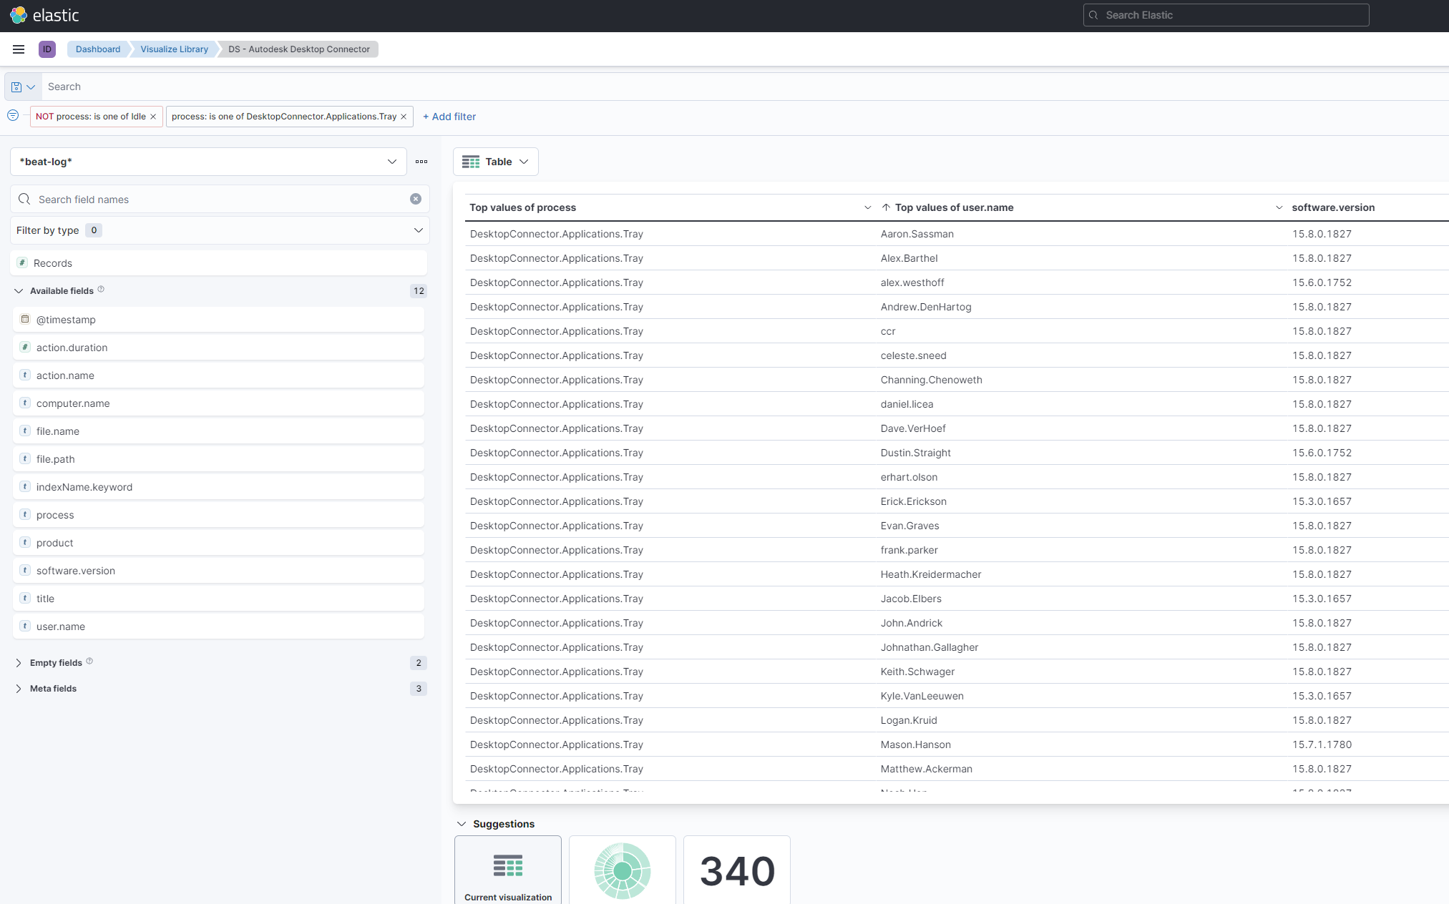Open the Visualize Library breadcrumb
Screen dimensions: 1449x904
point(174,49)
